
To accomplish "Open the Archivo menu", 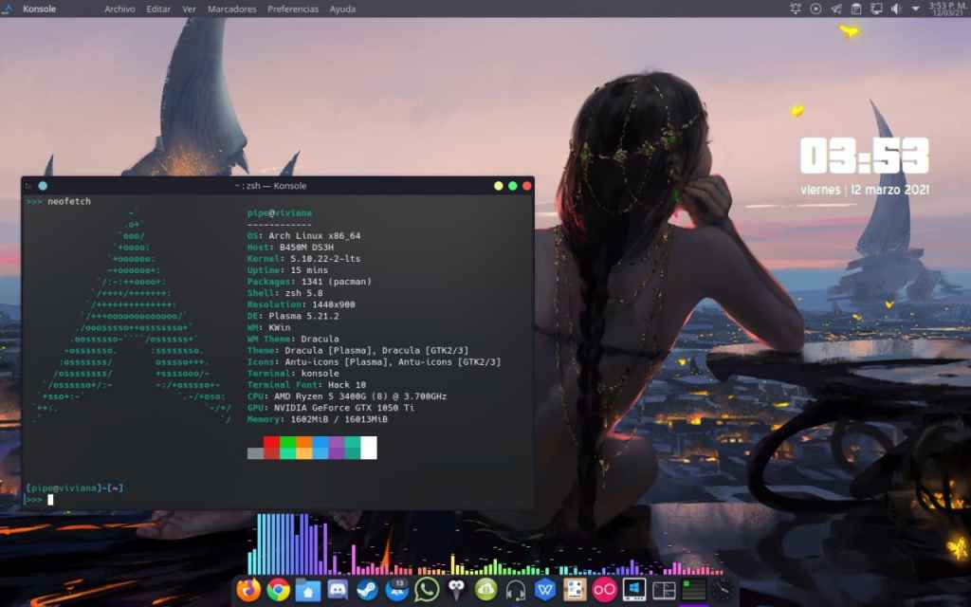I will coord(119,9).
